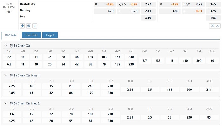This screenshot has height=126, width=222.
Task: Collapse the Tỷ Số Chính Xác Hiệp 1 section
Action: [6, 76]
